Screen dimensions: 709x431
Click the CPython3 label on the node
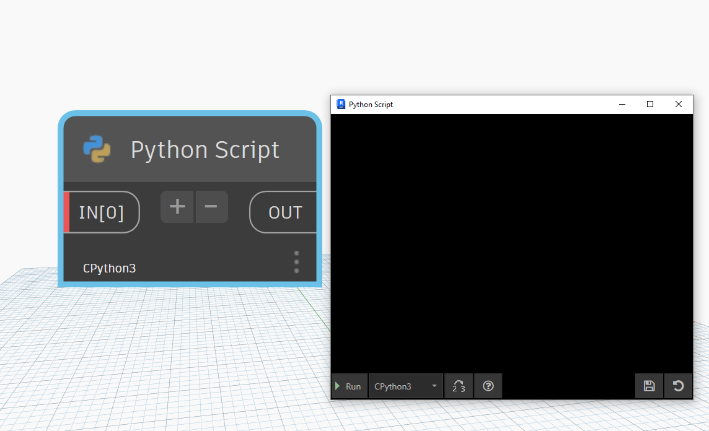pos(110,268)
